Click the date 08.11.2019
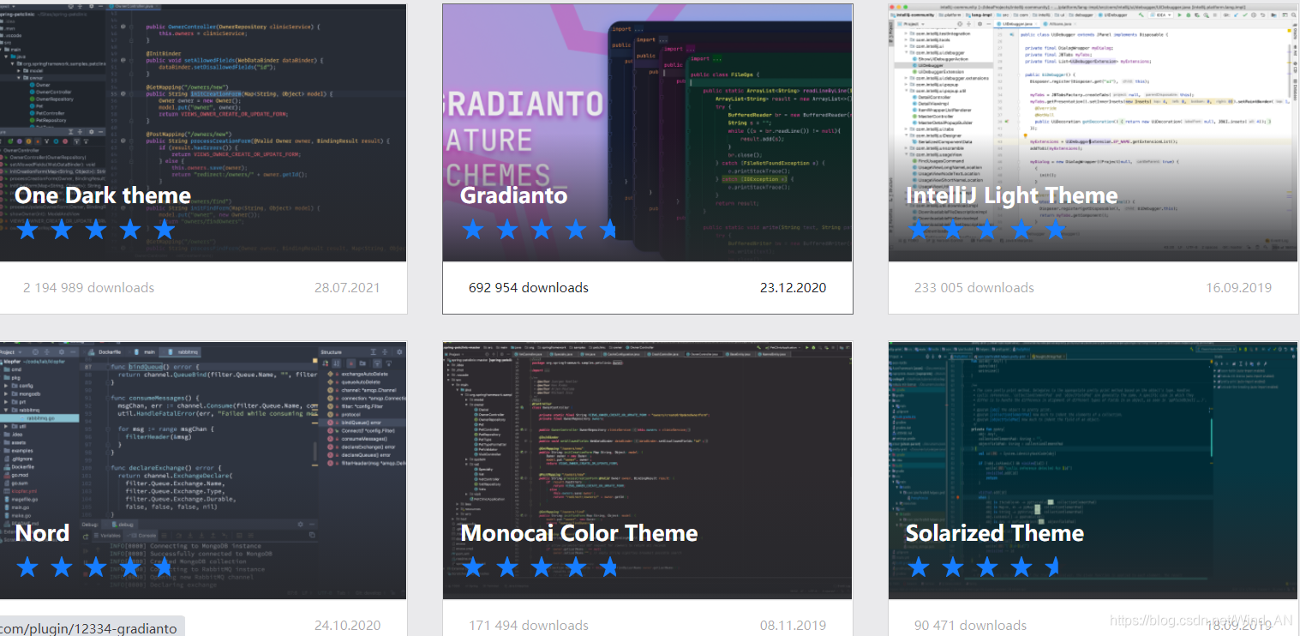 pos(794,626)
